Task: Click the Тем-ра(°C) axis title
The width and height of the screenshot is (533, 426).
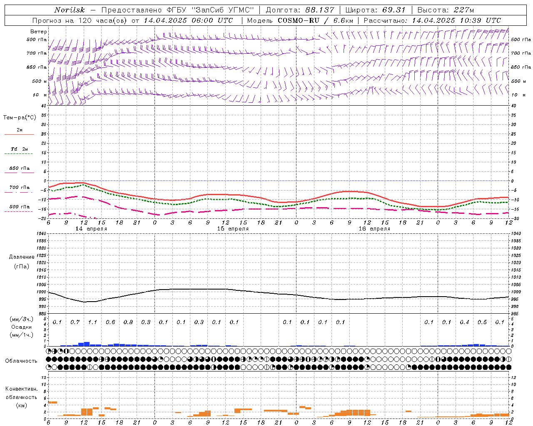Action: coord(20,118)
